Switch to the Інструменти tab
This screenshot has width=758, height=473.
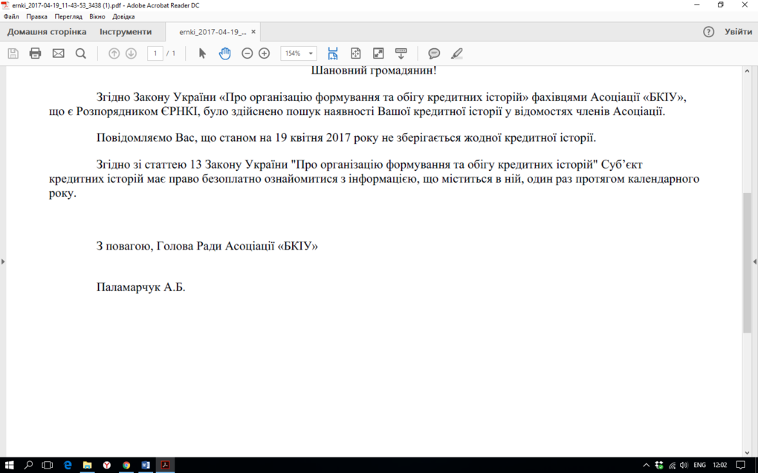(x=126, y=32)
